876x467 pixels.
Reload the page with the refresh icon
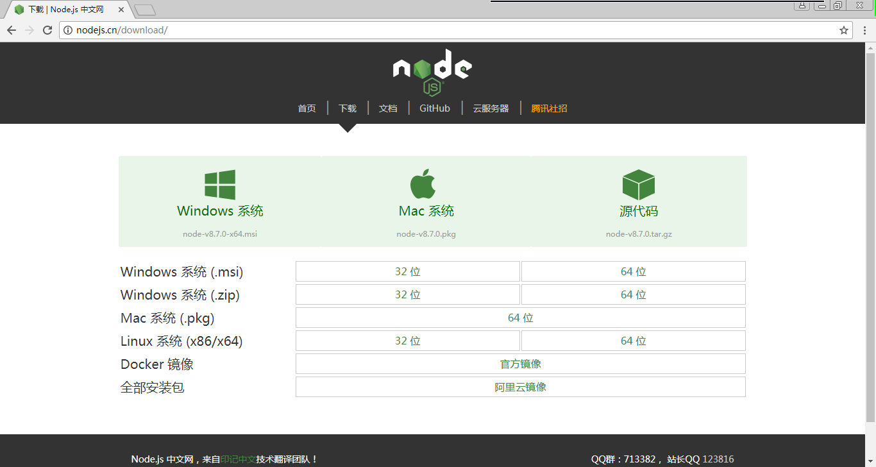tap(47, 30)
